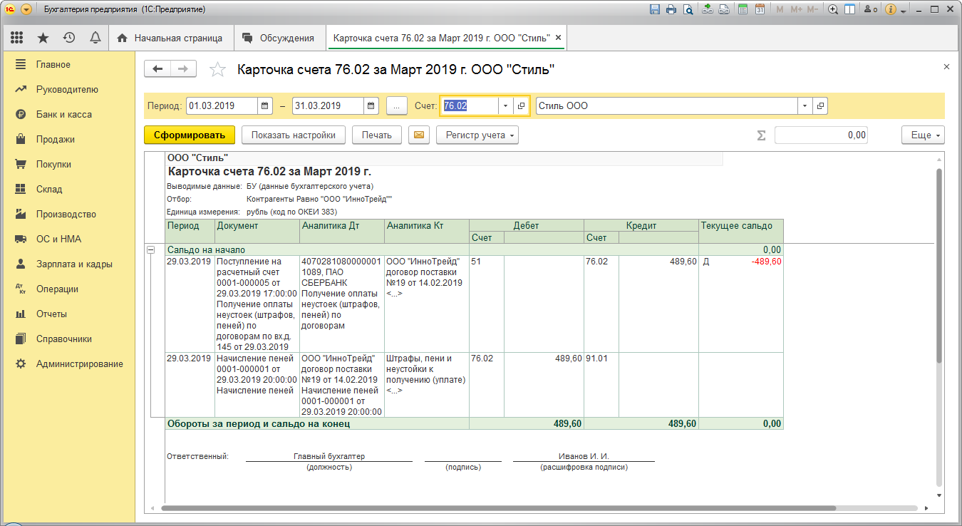
Task: Click the horizontal scrollbar of the report
Action: click(x=499, y=508)
